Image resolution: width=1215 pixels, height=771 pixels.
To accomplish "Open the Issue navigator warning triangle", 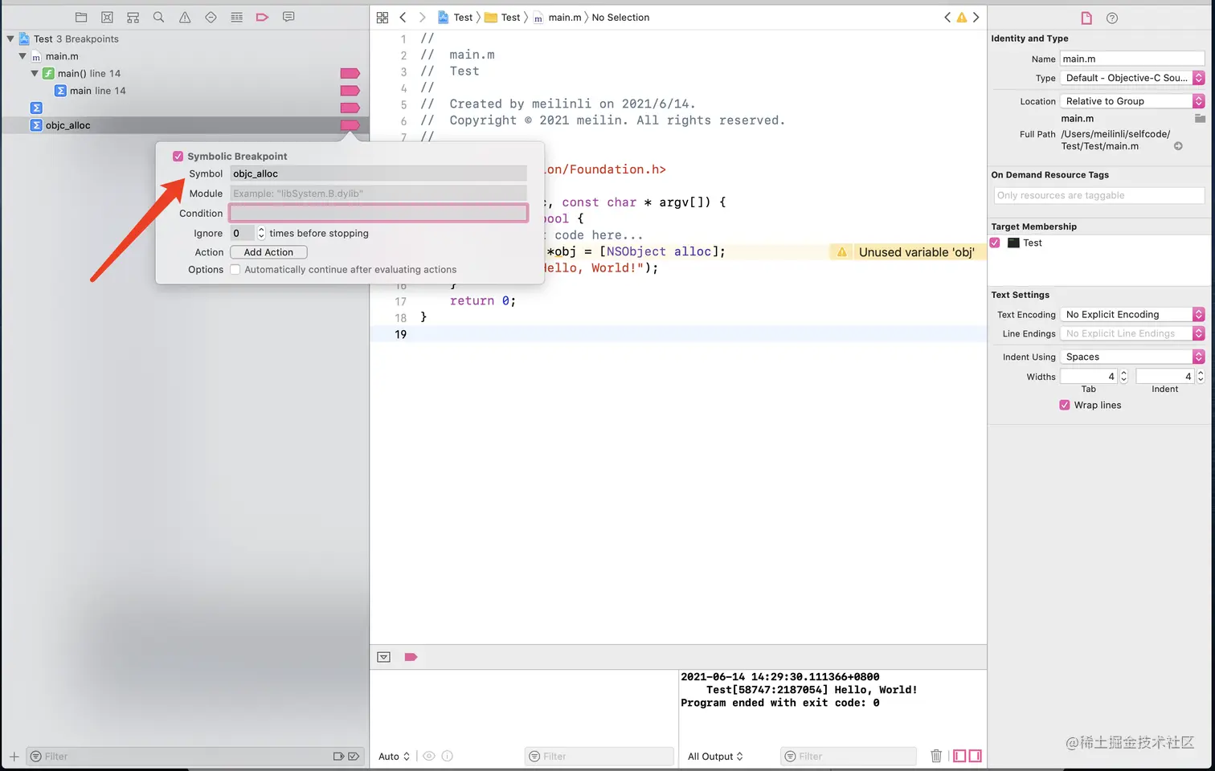I will (185, 17).
